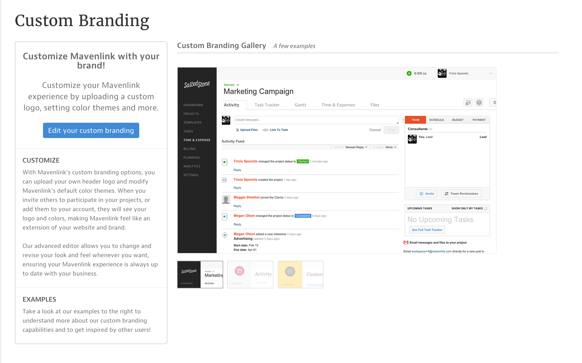Viewport: 582px width, 363px height.
Task: Click the SaltedStone logo in sidebar
Action: [x=197, y=84]
